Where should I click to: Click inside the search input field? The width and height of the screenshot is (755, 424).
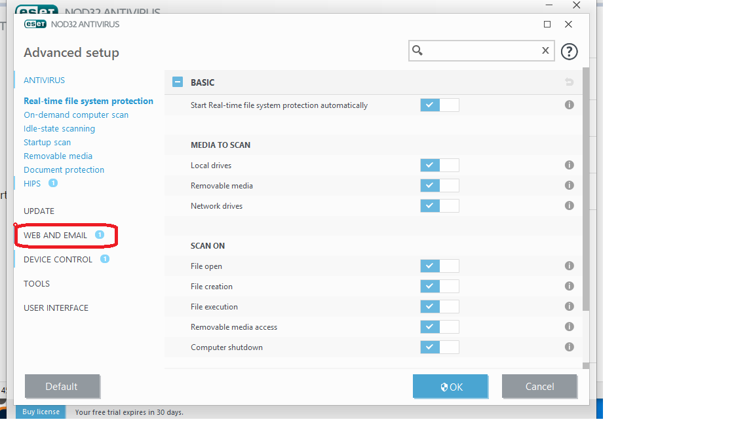click(x=482, y=50)
